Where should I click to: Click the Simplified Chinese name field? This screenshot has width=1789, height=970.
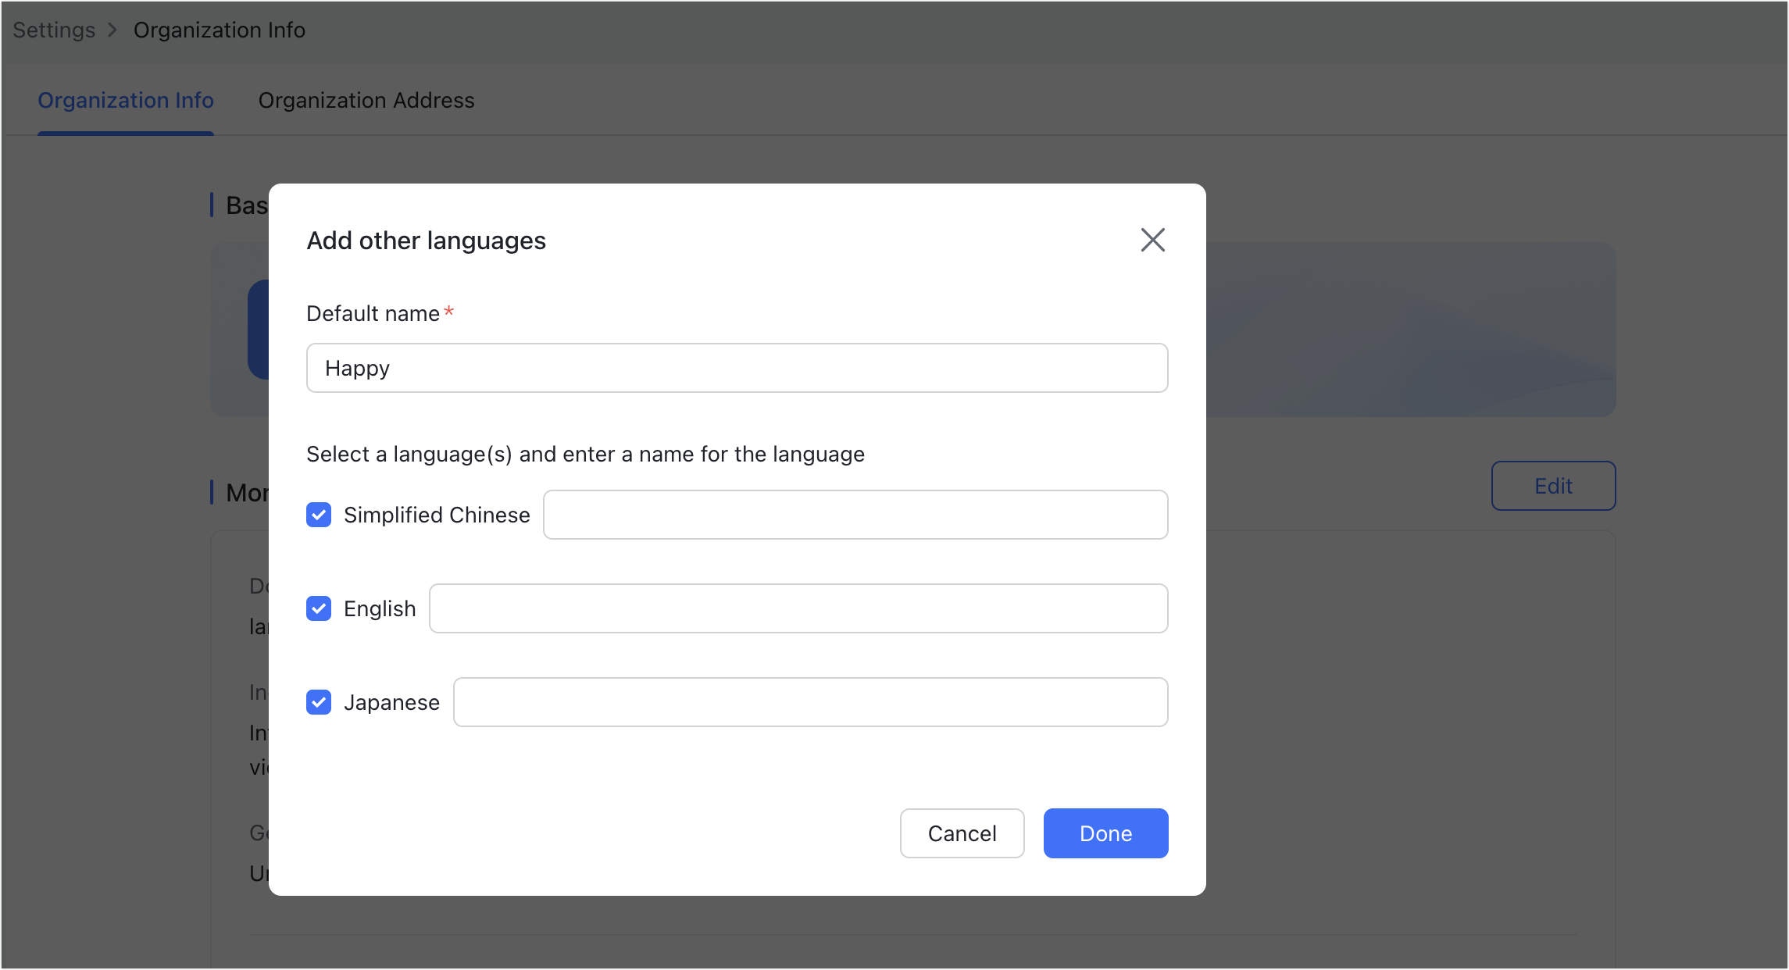pyautogui.click(x=855, y=515)
